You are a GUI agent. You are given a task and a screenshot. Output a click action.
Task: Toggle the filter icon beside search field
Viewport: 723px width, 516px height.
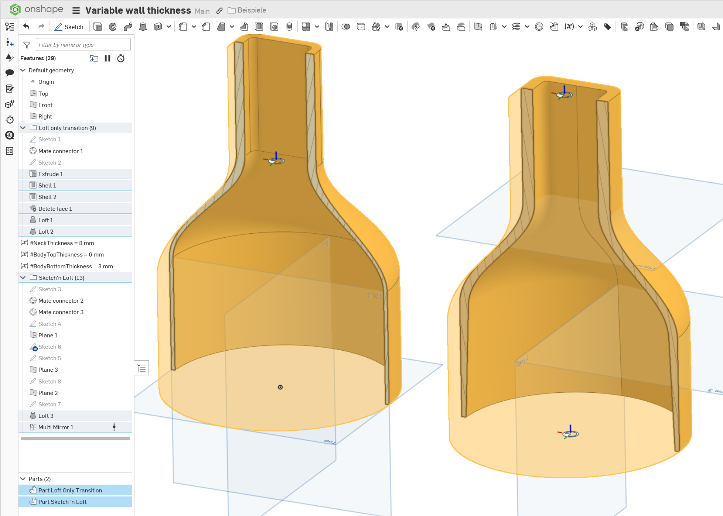tap(27, 45)
